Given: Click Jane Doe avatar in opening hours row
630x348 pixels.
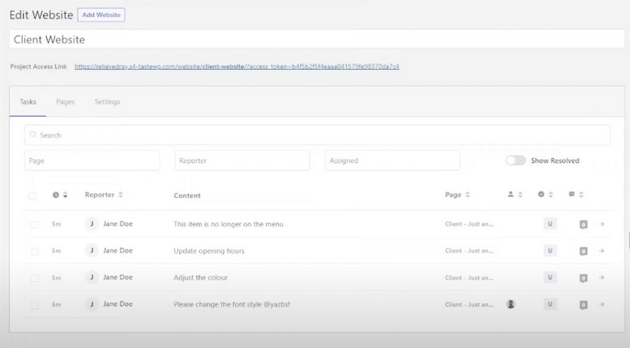Looking at the screenshot, I should click(91, 251).
